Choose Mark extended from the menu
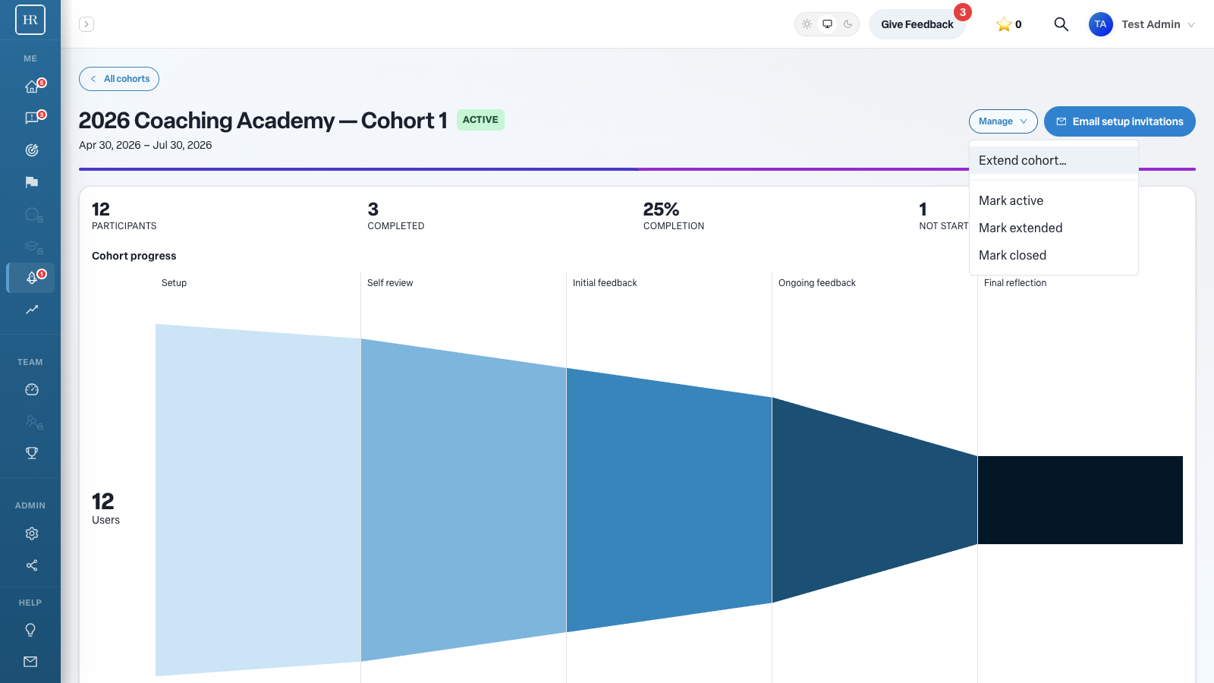The height and width of the screenshot is (683, 1214). (1054, 228)
